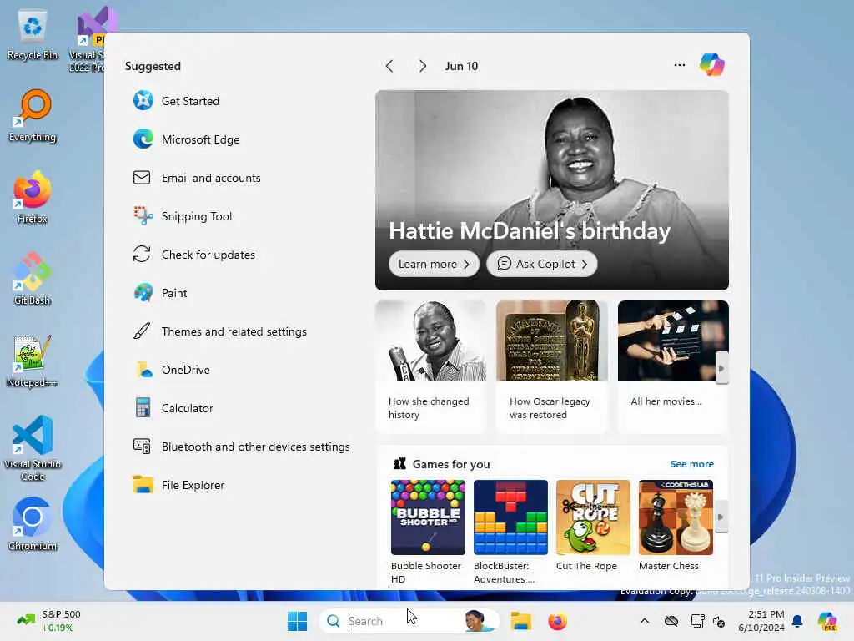Screen dimensions: 854x641
Task: Open Cut The Rope game
Action: coord(593,526)
